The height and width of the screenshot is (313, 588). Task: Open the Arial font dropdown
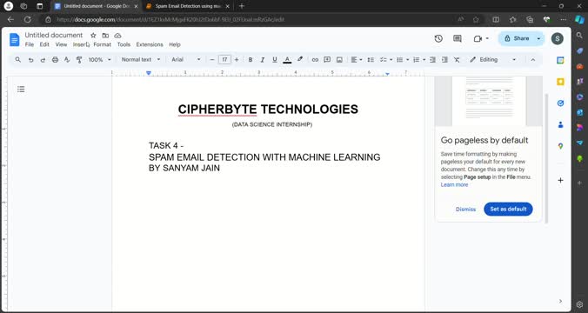point(186,60)
